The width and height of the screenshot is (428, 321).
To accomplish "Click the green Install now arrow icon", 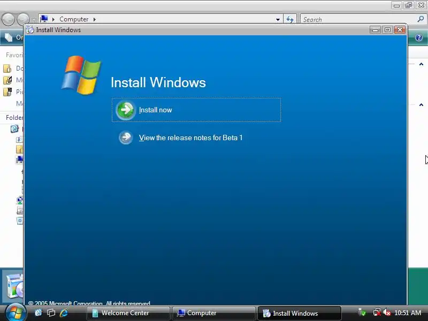I will (126, 110).
